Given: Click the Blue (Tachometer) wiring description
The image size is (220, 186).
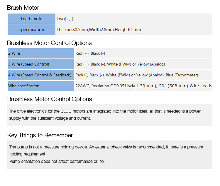Looking at the screenshot, I should tap(182, 75).
